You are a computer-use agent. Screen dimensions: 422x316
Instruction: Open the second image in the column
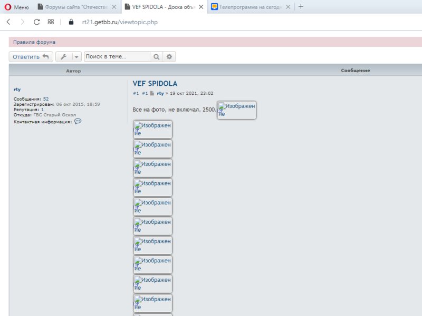click(x=152, y=149)
